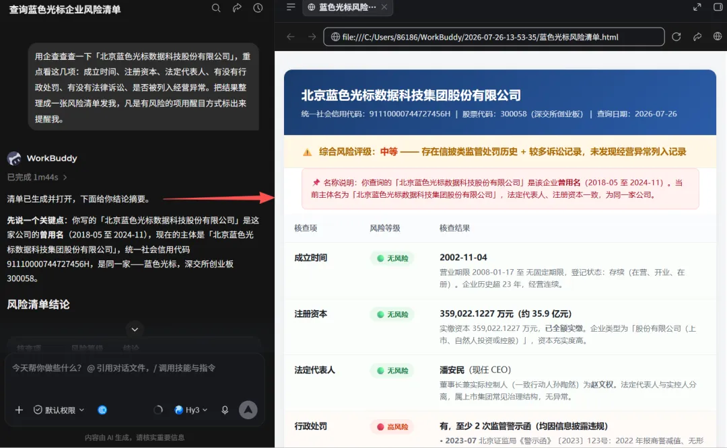
Task: Click the browser forward arrow
Action: [312, 37]
